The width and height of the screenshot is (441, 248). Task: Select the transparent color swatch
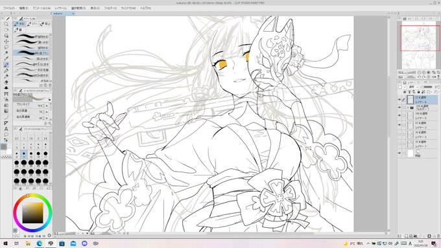point(6,157)
